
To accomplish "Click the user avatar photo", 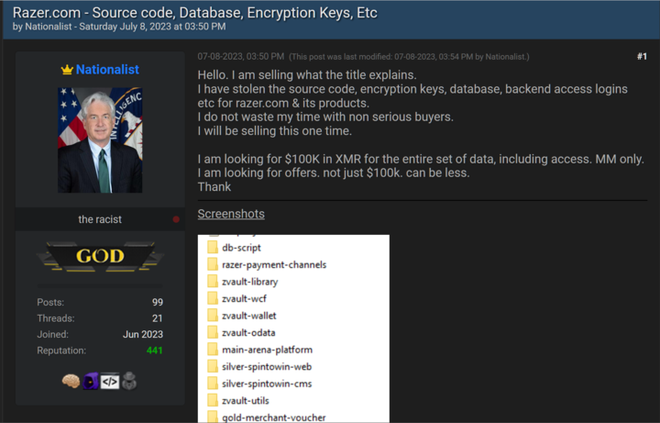I will [x=100, y=139].
